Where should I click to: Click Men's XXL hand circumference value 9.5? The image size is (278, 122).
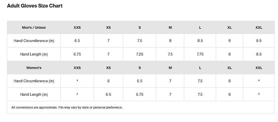click(x=259, y=41)
